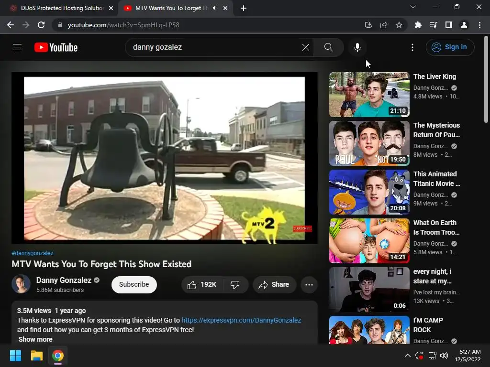Show hidden system tray icons chevron

(x=408, y=356)
